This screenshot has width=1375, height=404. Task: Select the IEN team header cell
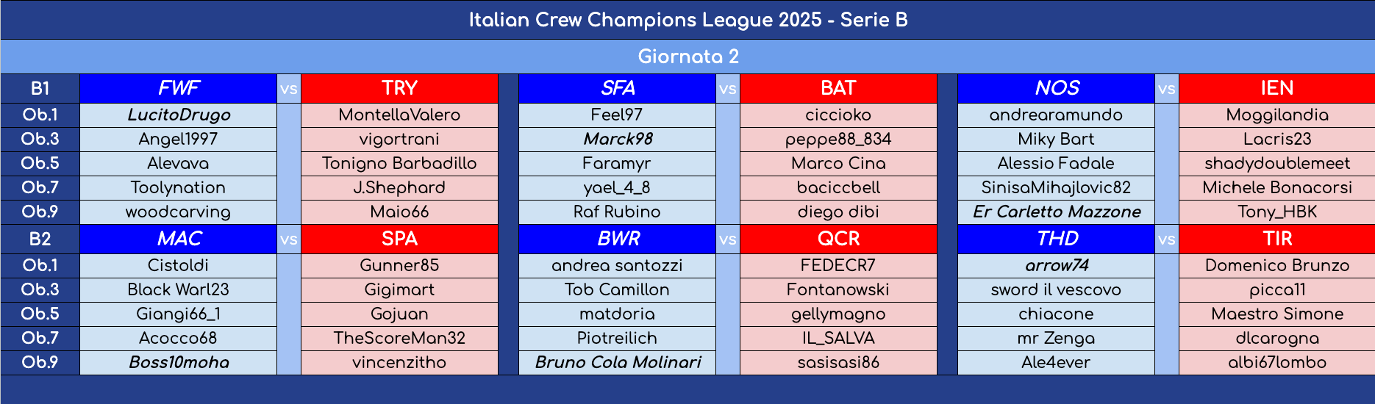pos(1277,88)
